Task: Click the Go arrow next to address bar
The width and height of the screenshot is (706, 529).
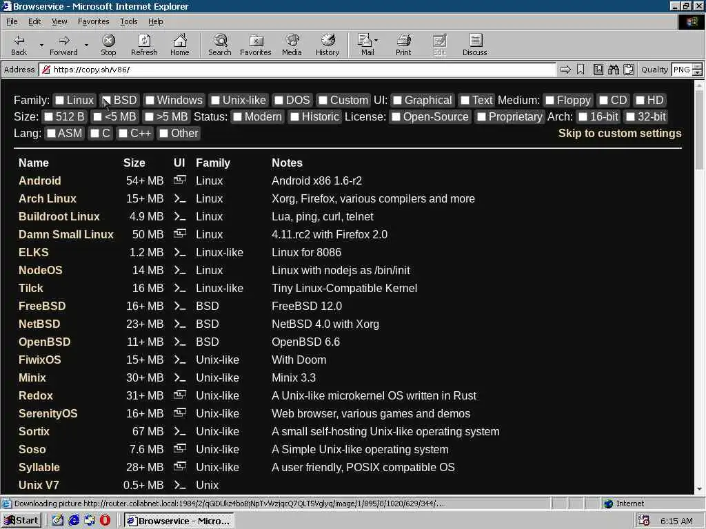Action: pyautogui.click(x=565, y=70)
